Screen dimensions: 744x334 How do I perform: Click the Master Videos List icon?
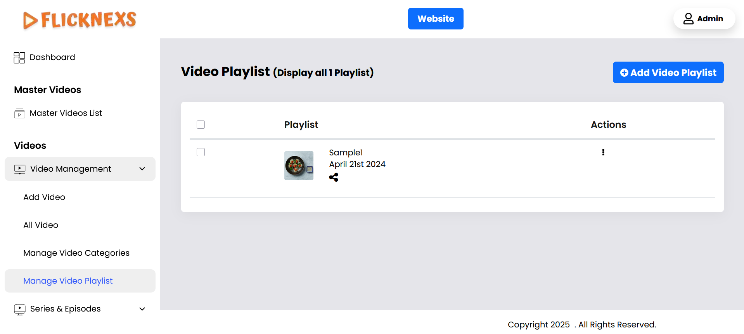click(19, 114)
